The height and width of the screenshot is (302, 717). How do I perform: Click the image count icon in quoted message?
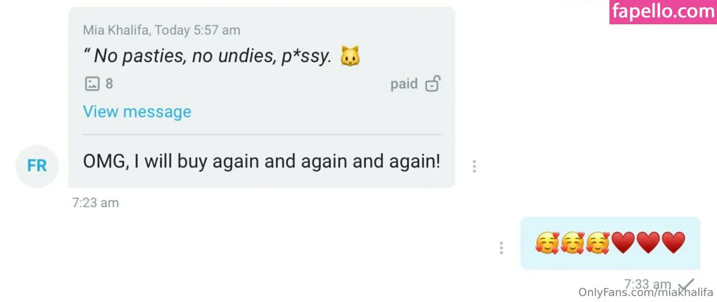pos(92,84)
